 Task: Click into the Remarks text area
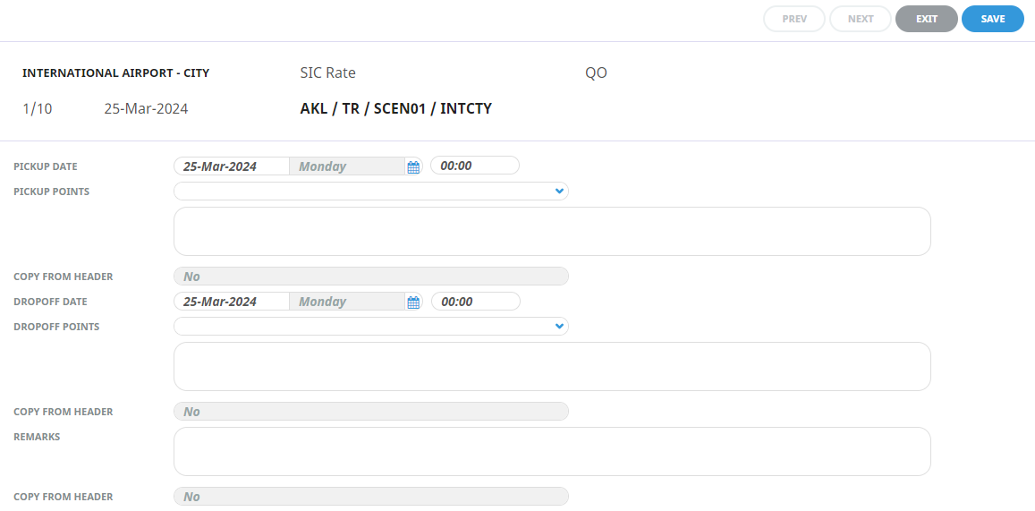pos(552,451)
